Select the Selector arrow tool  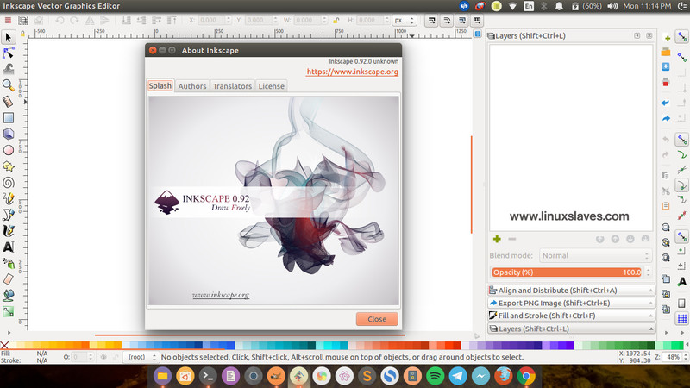pyautogui.click(x=9, y=37)
